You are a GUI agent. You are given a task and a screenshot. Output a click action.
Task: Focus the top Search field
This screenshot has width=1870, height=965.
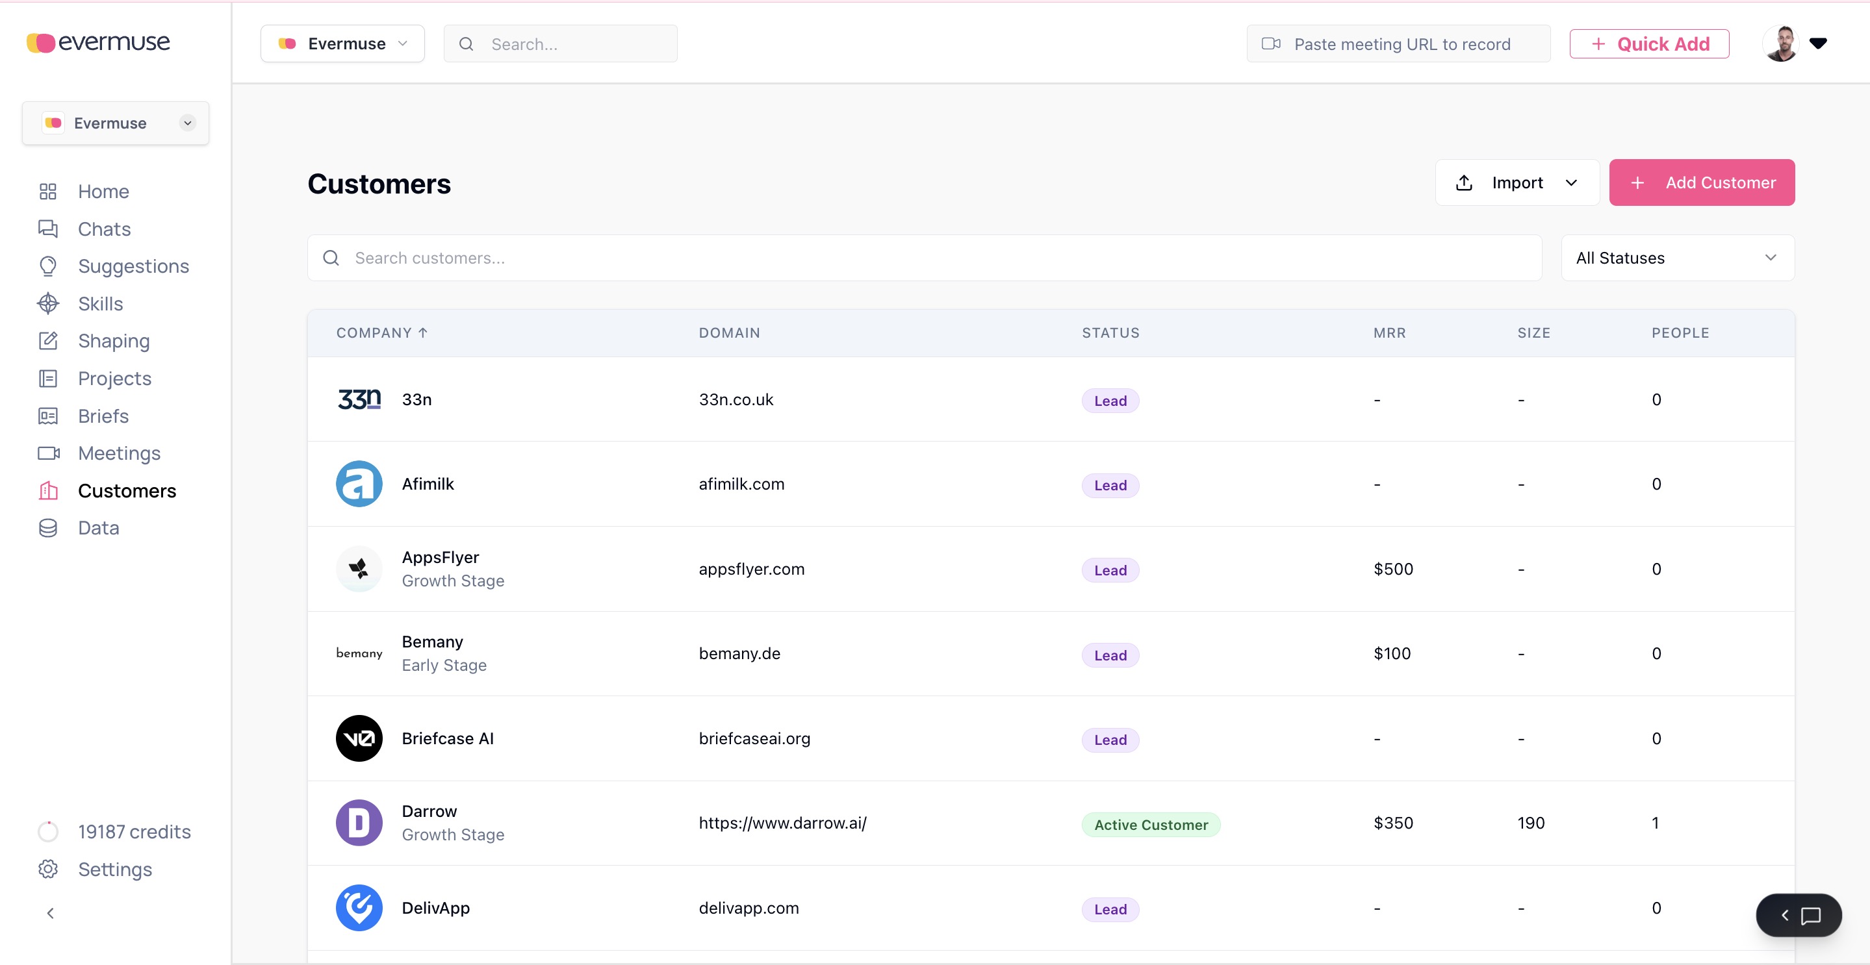(x=561, y=44)
